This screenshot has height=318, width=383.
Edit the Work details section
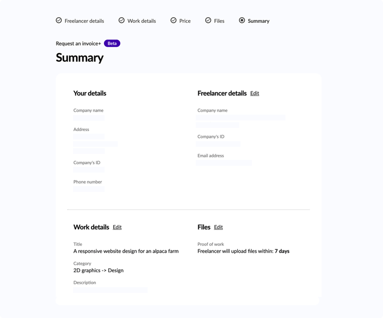click(117, 227)
